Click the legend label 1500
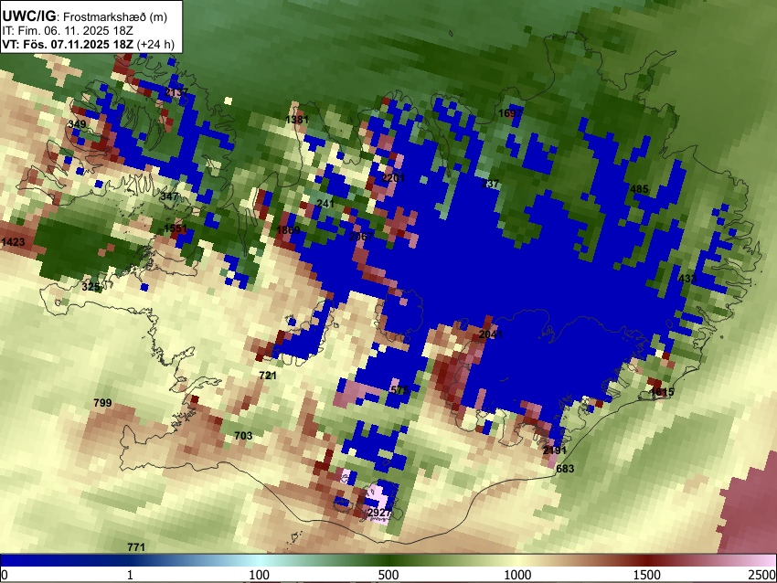Screen dimensions: 777x583 coord(647,575)
